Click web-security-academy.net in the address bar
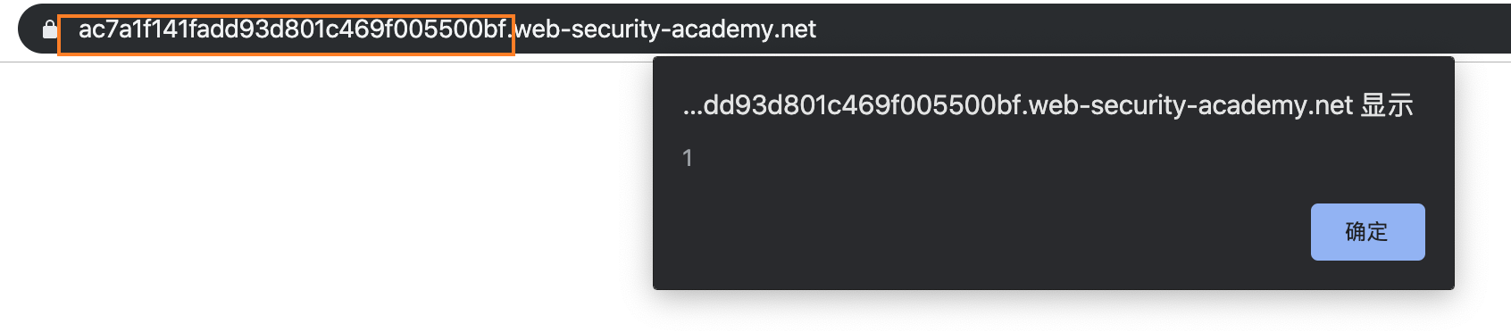The width and height of the screenshot is (1511, 332). click(666, 29)
